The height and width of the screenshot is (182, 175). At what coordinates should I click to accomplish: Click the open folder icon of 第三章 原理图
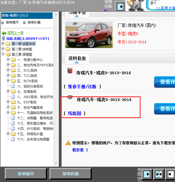coord(8,54)
